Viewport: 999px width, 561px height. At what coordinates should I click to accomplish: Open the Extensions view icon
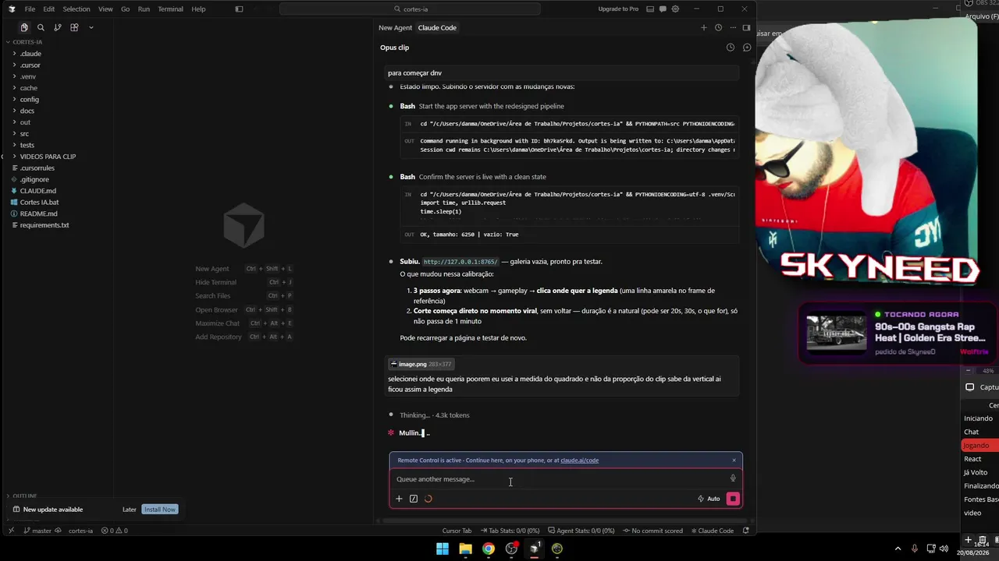(74, 27)
